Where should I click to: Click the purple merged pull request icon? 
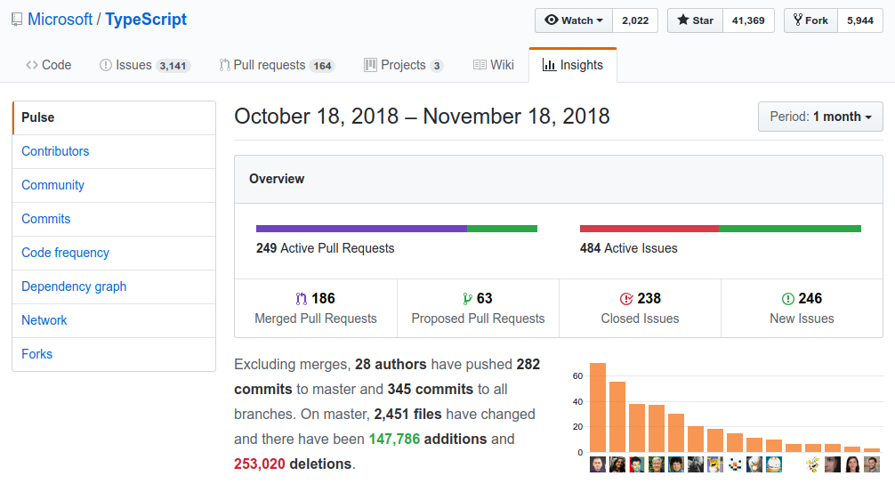302,299
